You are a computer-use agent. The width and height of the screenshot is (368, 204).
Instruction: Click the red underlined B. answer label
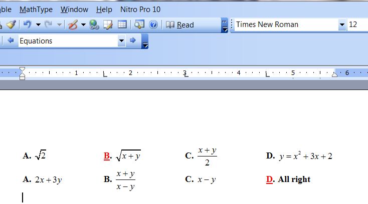click(x=108, y=156)
